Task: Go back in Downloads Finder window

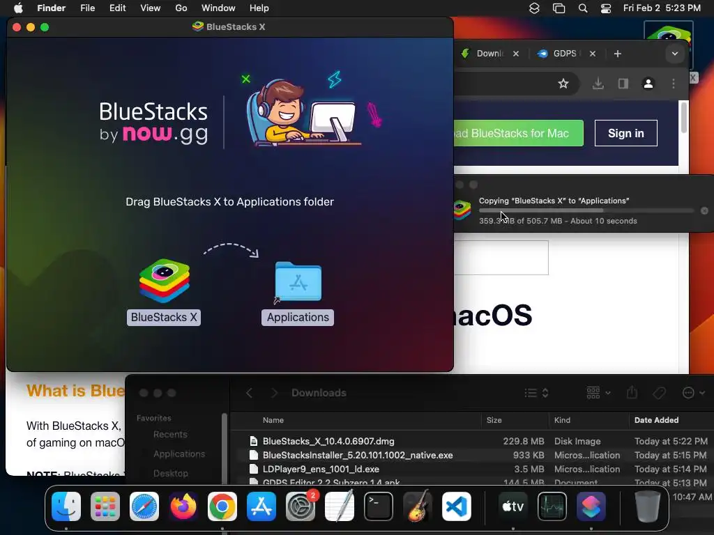Action: (249, 393)
